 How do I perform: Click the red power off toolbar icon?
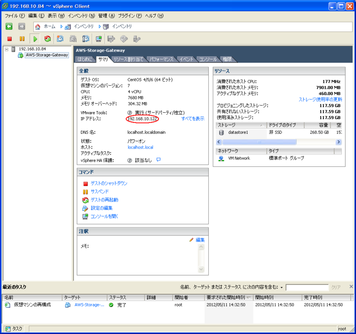click(x=9, y=39)
